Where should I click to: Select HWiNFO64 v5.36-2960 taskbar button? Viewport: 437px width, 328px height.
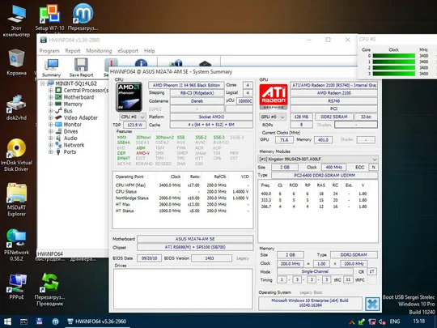97,322
